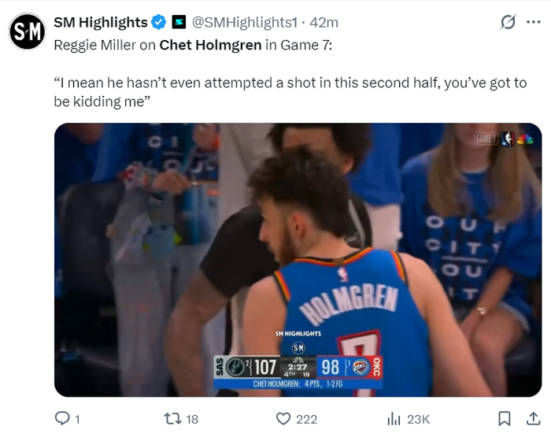Click the blue verified checkmark badge
The height and width of the screenshot is (437, 551).
tap(158, 23)
